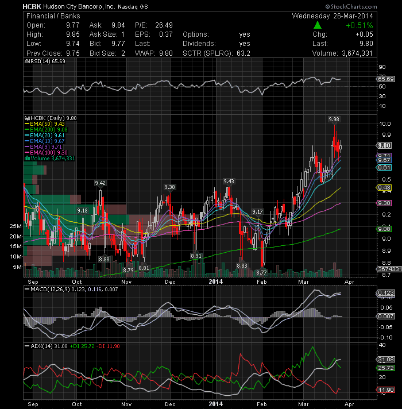Select the yellow EMA(50) 9.43 legend entry
Screen dimensions: 402x409
45,124
